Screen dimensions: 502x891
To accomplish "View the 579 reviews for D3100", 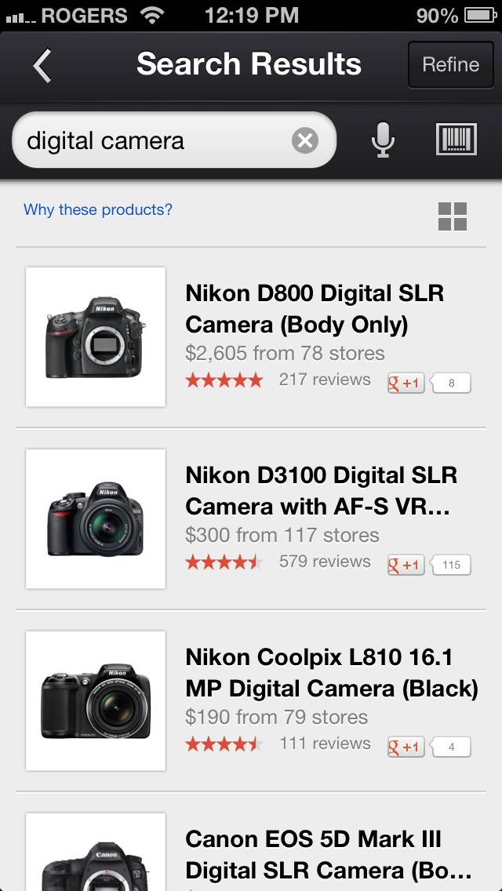I will 324,562.
